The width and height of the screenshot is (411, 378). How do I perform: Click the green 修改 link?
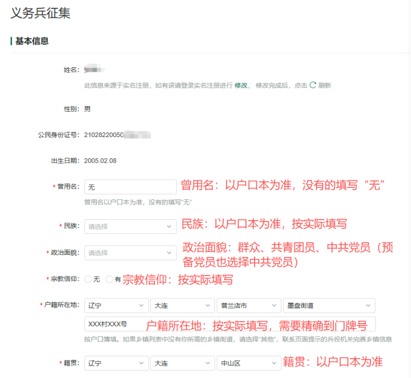(241, 85)
